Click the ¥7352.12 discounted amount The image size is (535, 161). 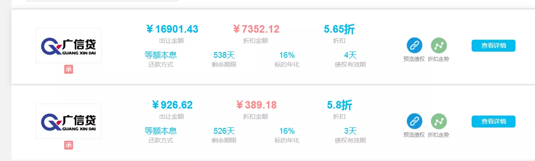click(x=256, y=30)
